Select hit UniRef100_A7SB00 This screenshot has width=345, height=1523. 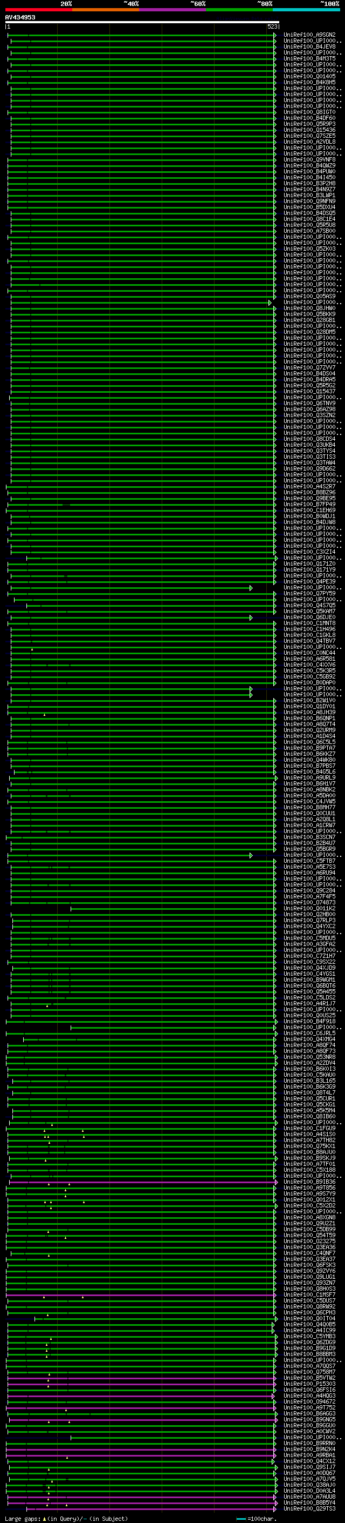[x=309, y=231]
